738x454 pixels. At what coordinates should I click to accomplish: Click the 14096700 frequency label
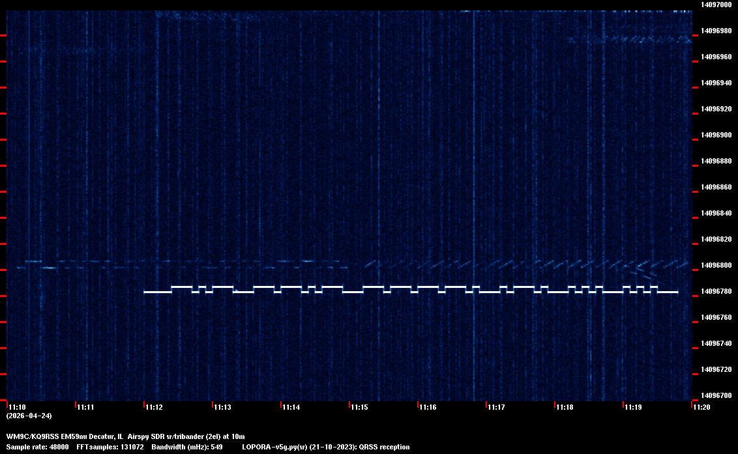click(715, 395)
